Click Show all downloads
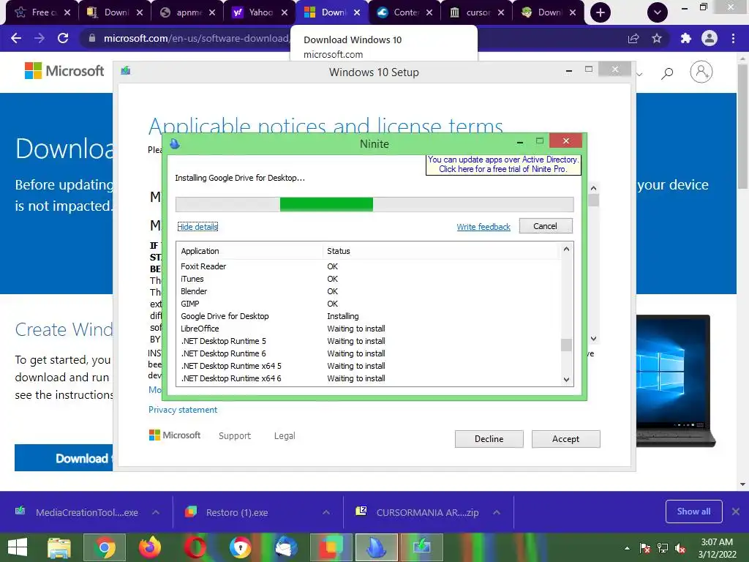 (693, 512)
